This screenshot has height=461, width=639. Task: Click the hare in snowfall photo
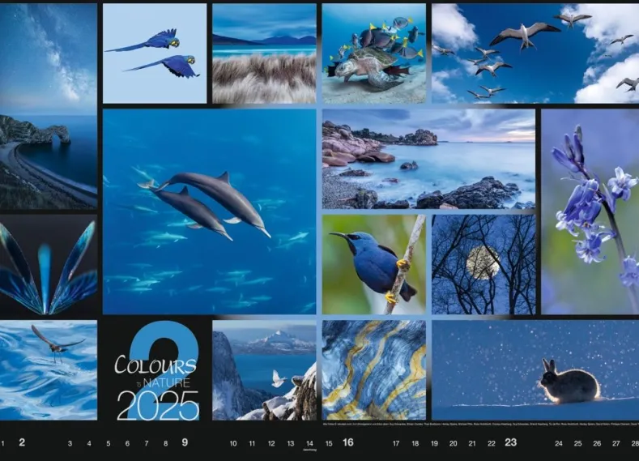click(535, 370)
